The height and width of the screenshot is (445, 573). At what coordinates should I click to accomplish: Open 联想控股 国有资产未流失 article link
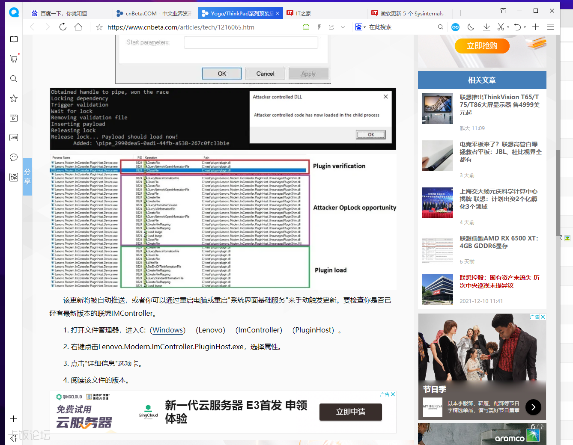[499, 282]
